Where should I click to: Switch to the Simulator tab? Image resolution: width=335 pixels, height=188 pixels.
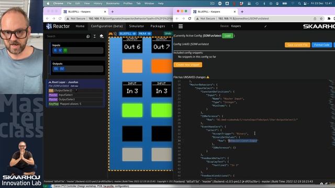click(x=137, y=26)
